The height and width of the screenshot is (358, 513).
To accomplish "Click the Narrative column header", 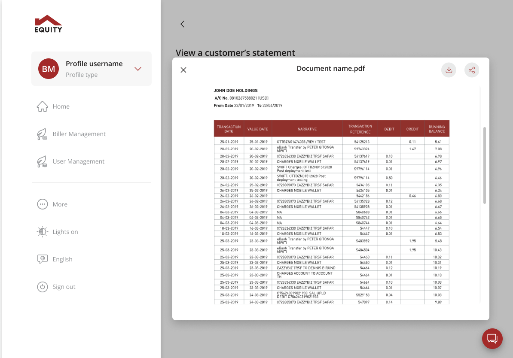I will click(x=307, y=129).
